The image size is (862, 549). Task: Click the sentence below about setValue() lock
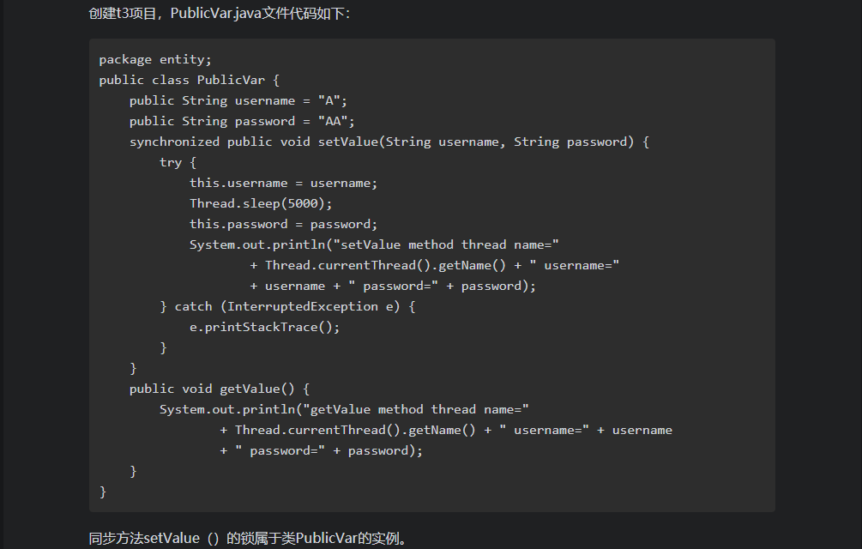point(250,538)
